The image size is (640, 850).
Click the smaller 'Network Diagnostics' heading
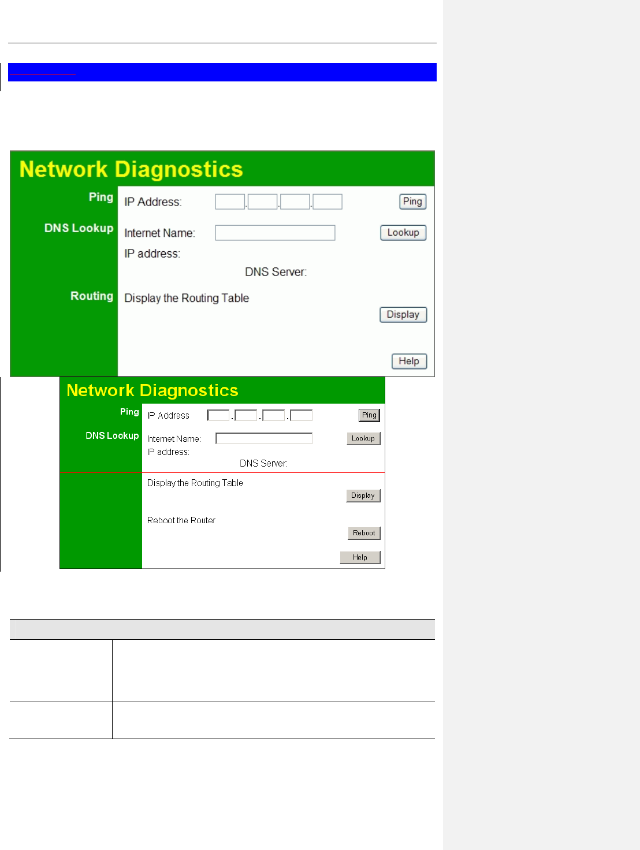152,390
